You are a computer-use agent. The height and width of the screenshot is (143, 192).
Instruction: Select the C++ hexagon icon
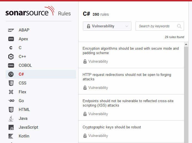pyautogui.click(x=11, y=57)
